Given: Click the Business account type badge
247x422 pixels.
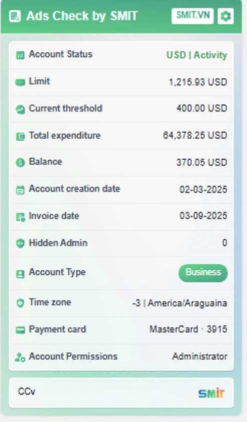Looking at the screenshot, I should click(203, 273).
